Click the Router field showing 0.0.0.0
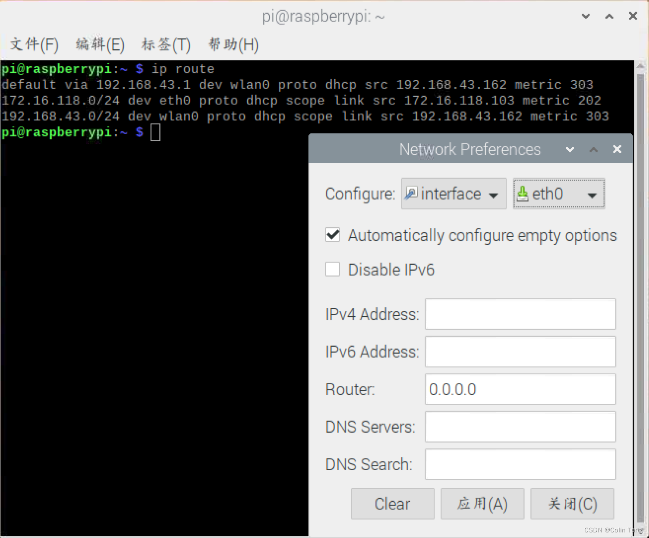 (x=520, y=389)
